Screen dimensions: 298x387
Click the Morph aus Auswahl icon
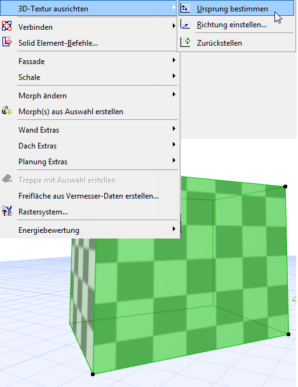pos(7,110)
